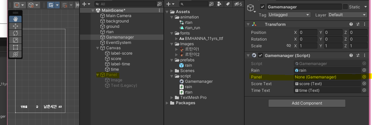Viewport: 372px width, 125px height.
Task: Click Position X input field
Action: click(x=308, y=33)
